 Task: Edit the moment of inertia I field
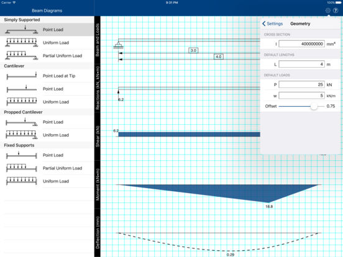(x=301, y=44)
